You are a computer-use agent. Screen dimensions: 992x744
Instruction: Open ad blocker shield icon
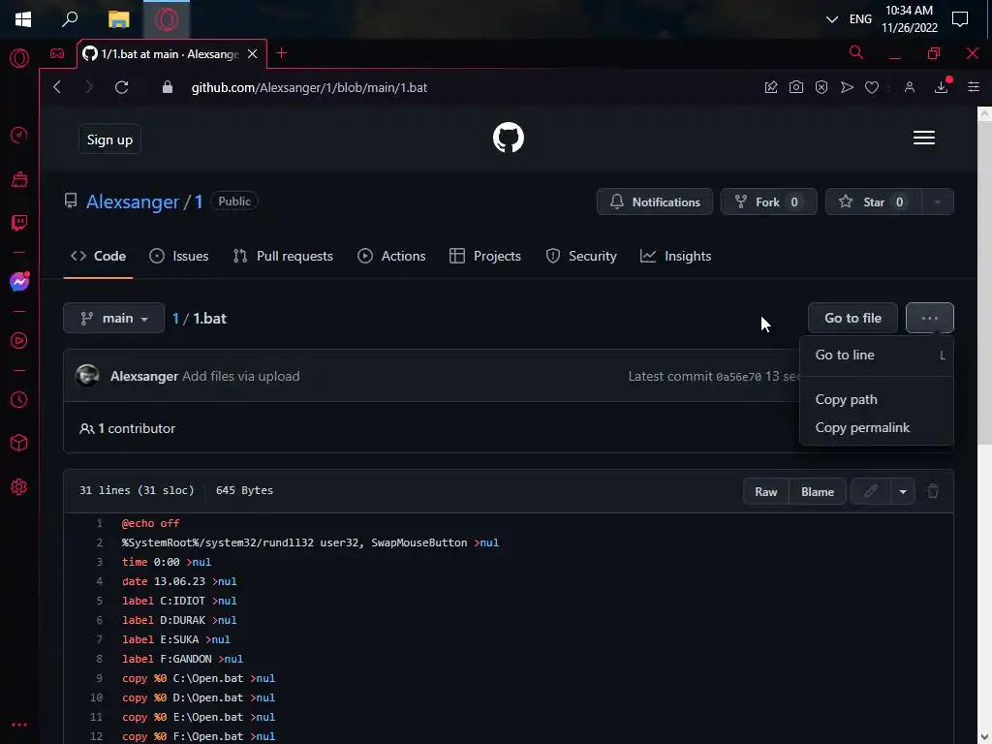click(x=821, y=87)
